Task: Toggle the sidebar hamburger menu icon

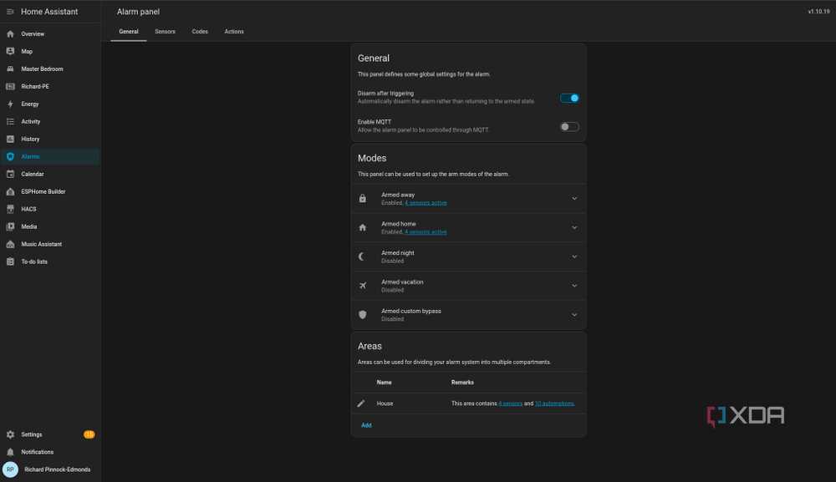Action: [9, 11]
